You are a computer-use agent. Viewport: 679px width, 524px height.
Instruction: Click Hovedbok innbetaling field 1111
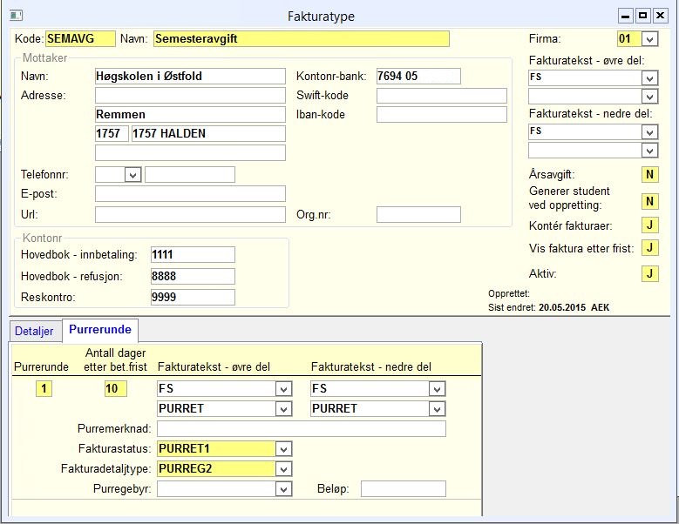pyautogui.click(x=194, y=255)
